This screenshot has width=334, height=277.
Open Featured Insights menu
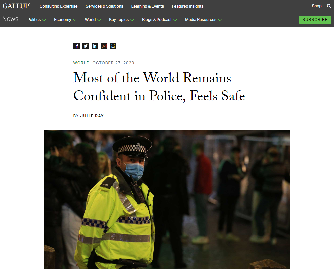click(188, 6)
